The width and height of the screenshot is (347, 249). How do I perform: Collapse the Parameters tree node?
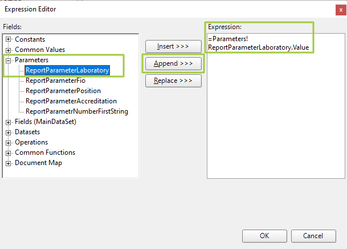tap(9, 60)
